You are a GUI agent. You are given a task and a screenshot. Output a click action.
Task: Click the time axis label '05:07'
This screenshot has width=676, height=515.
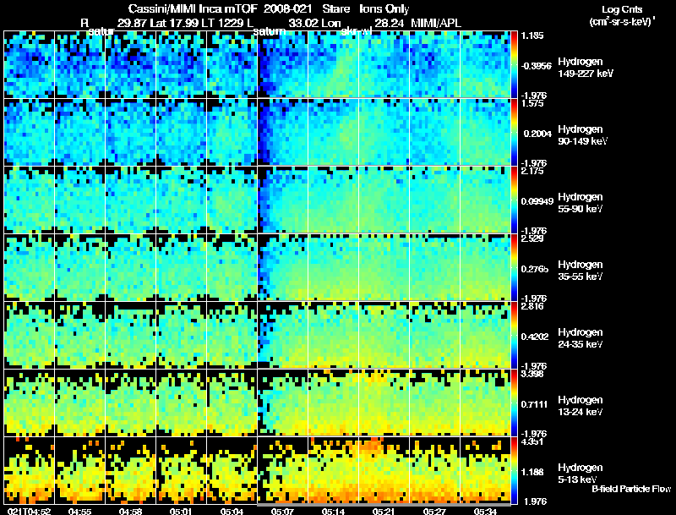click(x=282, y=511)
